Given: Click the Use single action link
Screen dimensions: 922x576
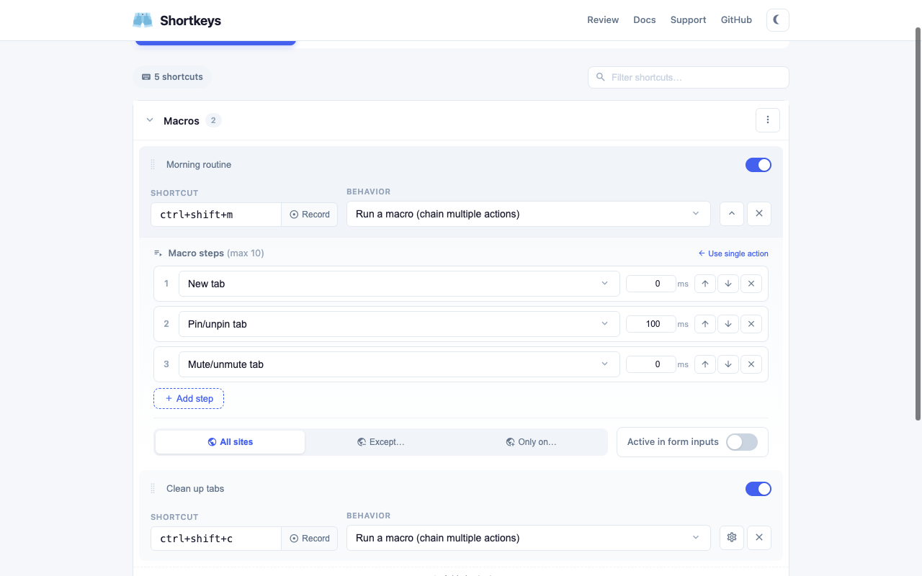Looking at the screenshot, I should coord(733,253).
